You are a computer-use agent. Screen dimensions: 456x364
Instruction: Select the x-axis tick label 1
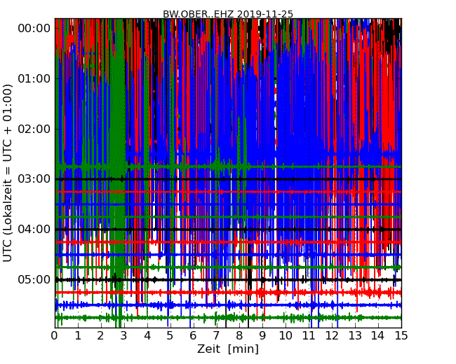tap(78, 336)
